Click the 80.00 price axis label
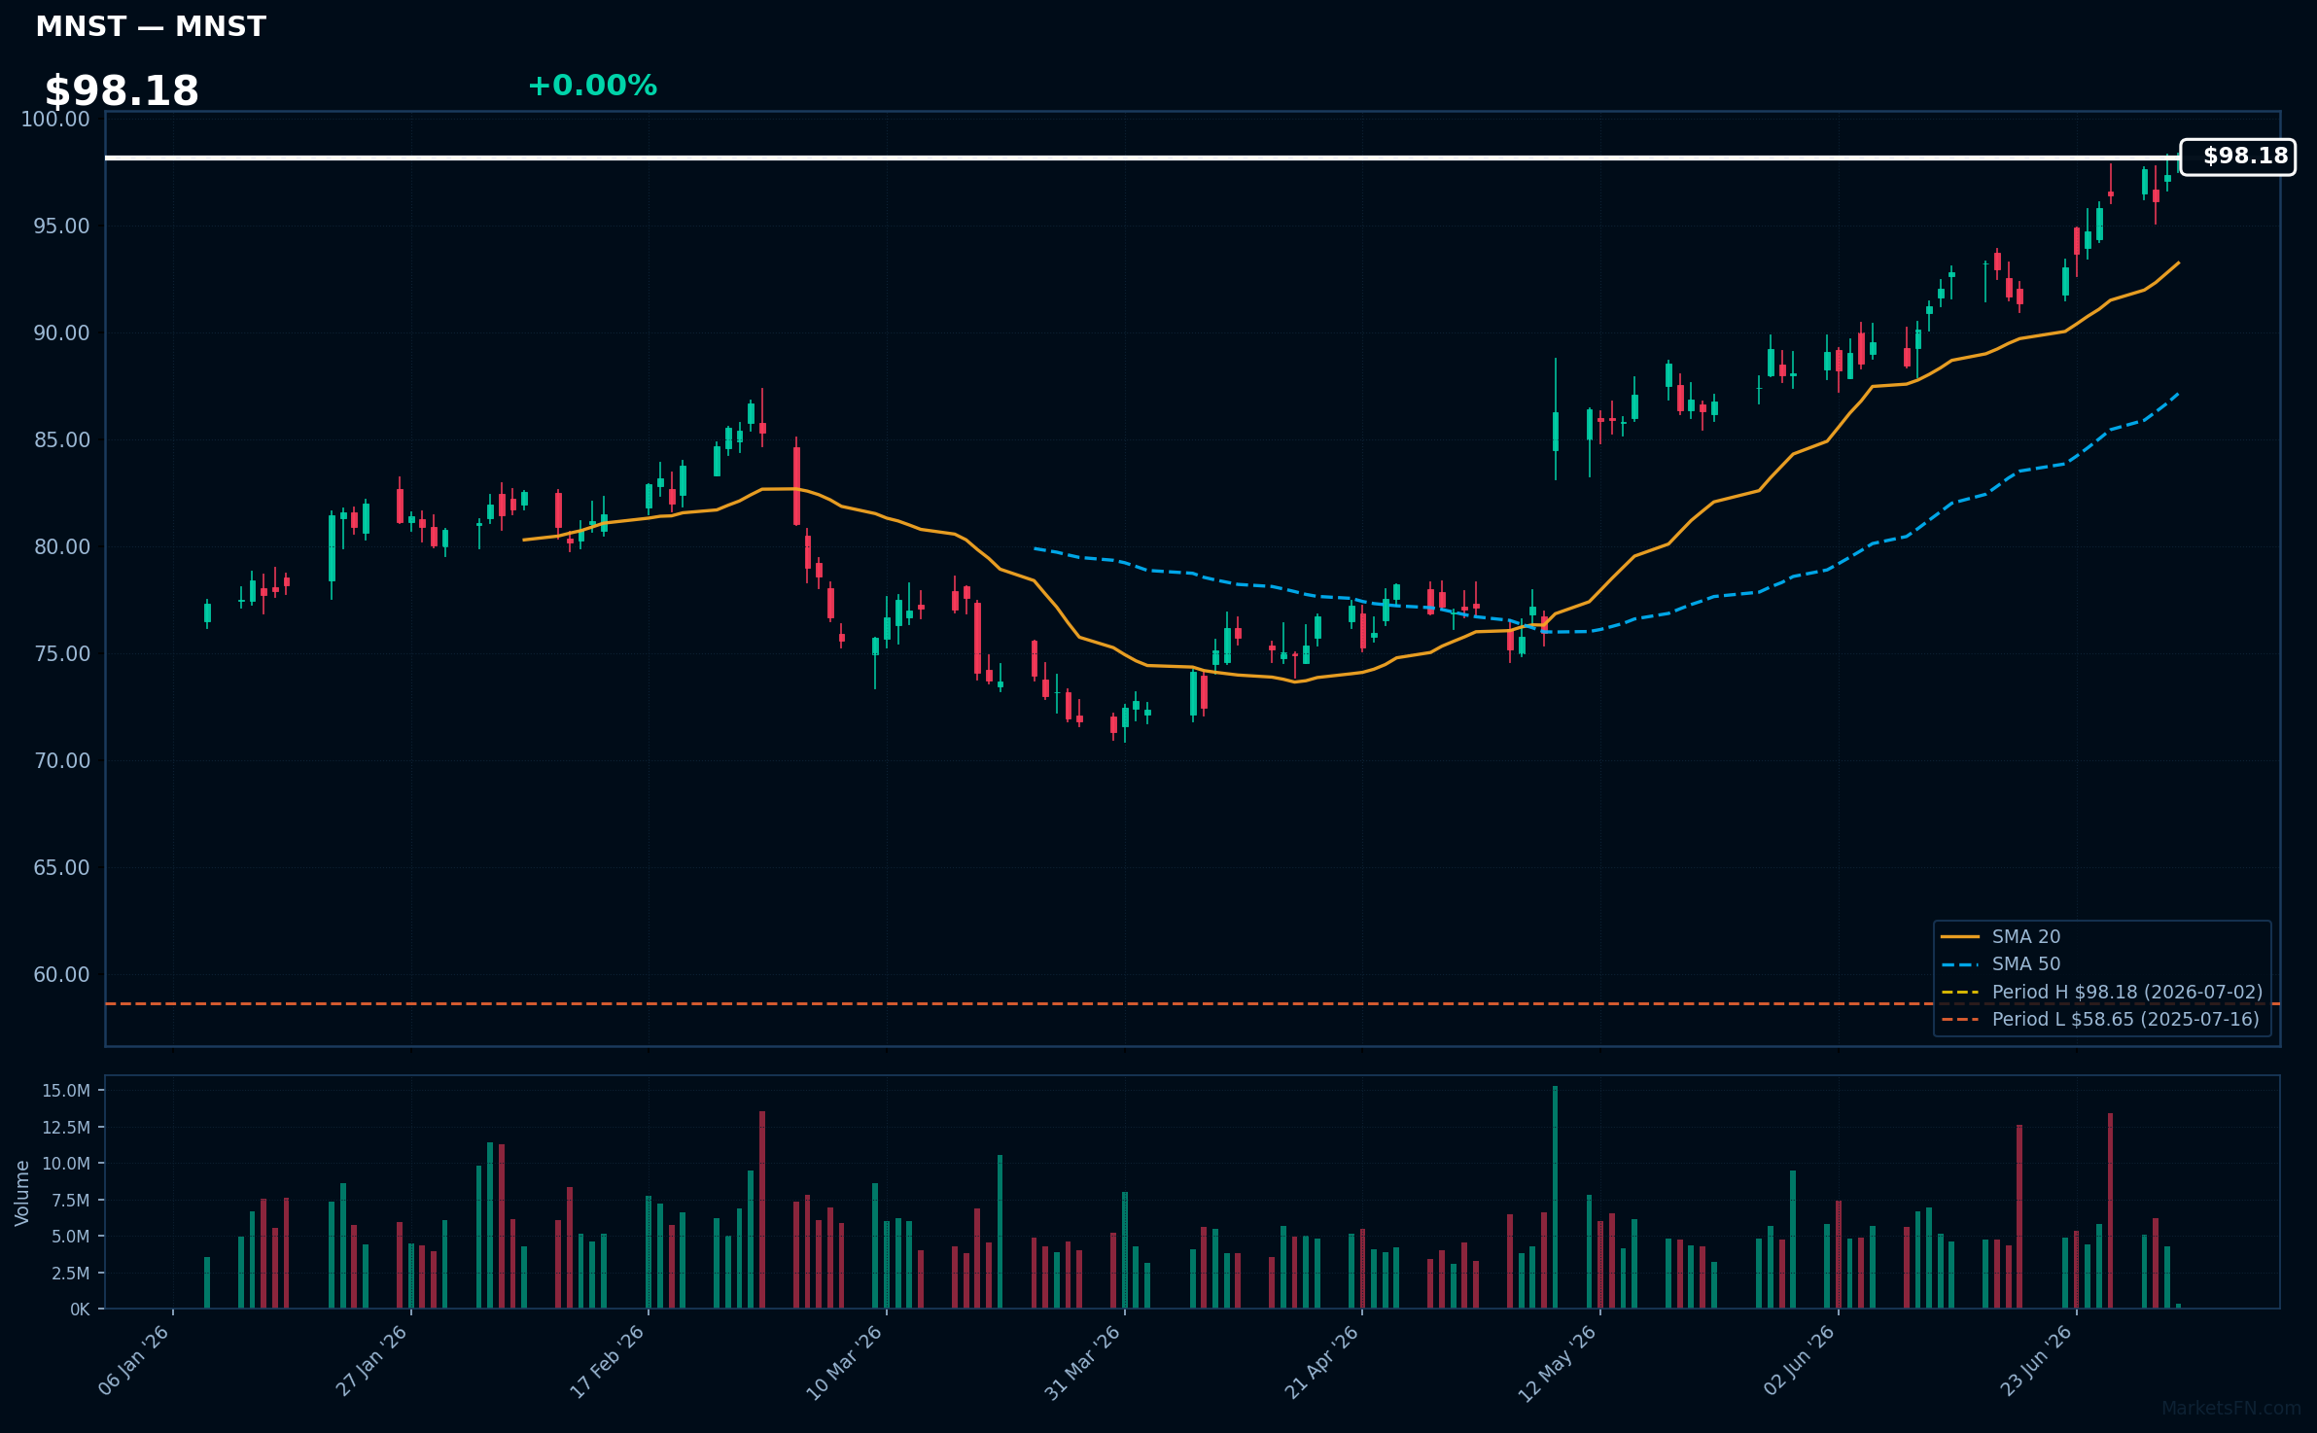Viewport: 2317px width, 1433px height. pyautogui.click(x=61, y=547)
